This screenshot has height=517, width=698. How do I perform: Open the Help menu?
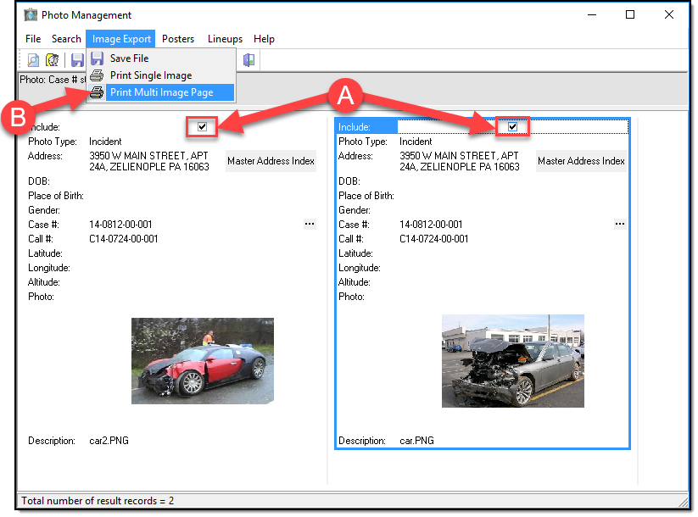[x=264, y=39]
